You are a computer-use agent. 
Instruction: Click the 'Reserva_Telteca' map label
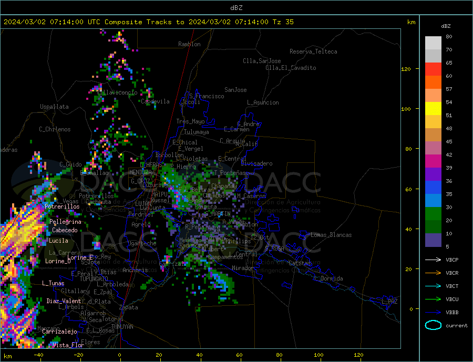(313, 51)
